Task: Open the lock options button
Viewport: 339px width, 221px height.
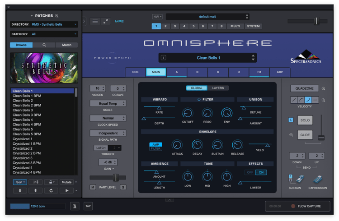Action: pos(51,182)
